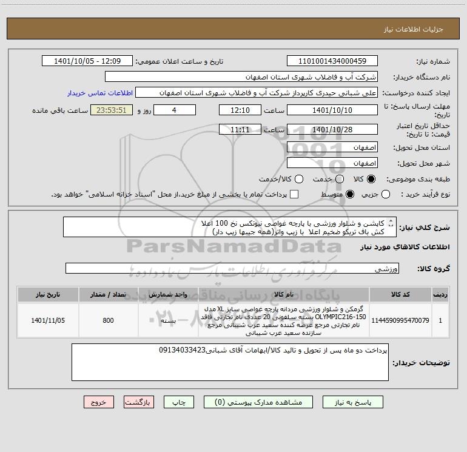
Task: Click the remaining days field showing 4
Action: pyautogui.click(x=175, y=110)
